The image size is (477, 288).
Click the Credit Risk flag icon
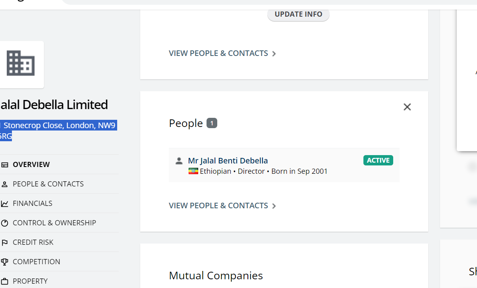(x=5, y=242)
